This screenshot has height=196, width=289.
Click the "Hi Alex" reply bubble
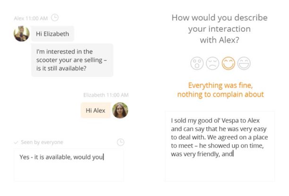(95, 110)
